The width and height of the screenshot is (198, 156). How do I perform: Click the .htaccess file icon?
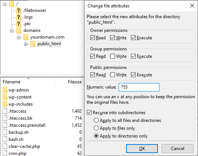click(x=5, y=111)
